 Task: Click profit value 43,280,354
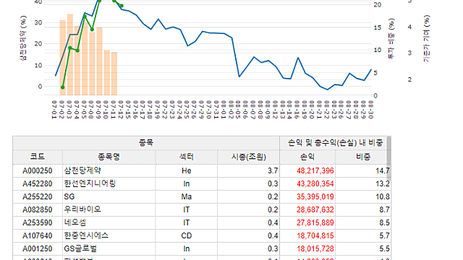click(x=315, y=183)
